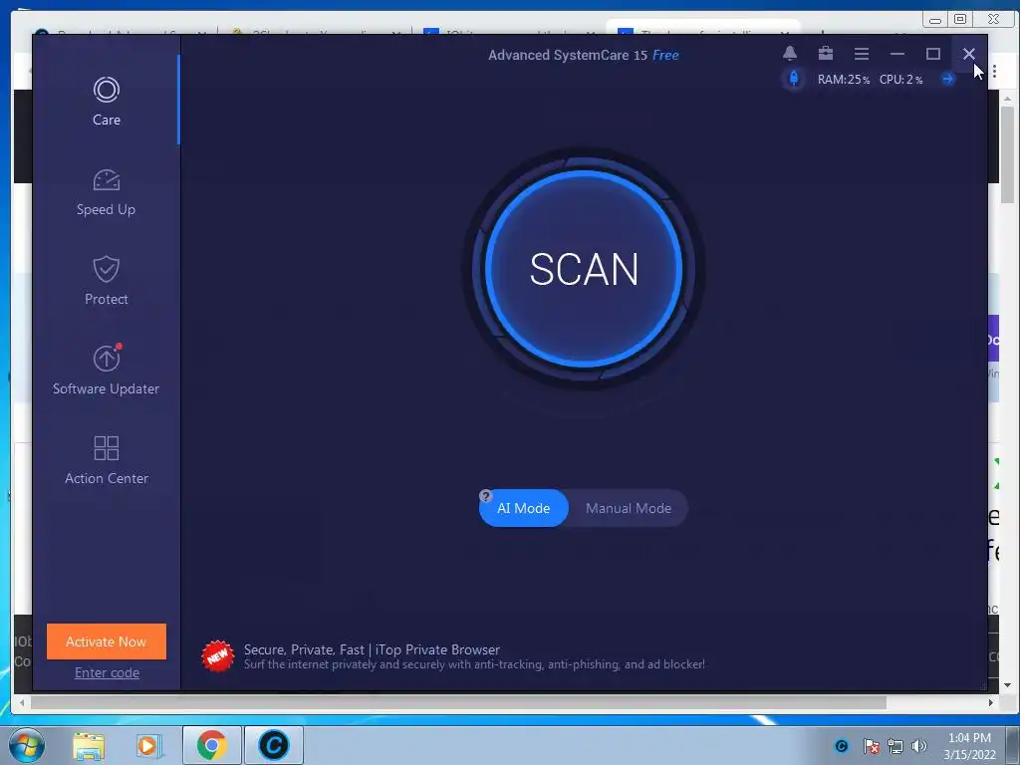Open the Care section
This screenshot has height=765, width=1020.
(x=106, y=102)
